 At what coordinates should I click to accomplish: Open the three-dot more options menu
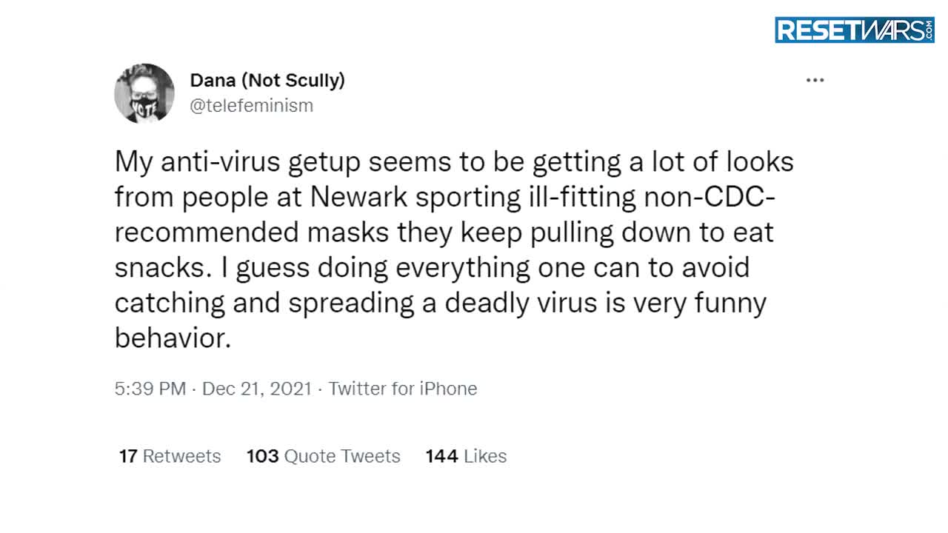coord(815,80)
